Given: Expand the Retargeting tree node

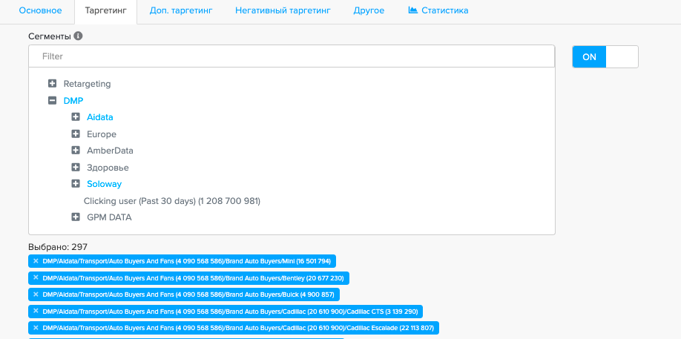Looking at the screenshot, I should pos(52,84).
